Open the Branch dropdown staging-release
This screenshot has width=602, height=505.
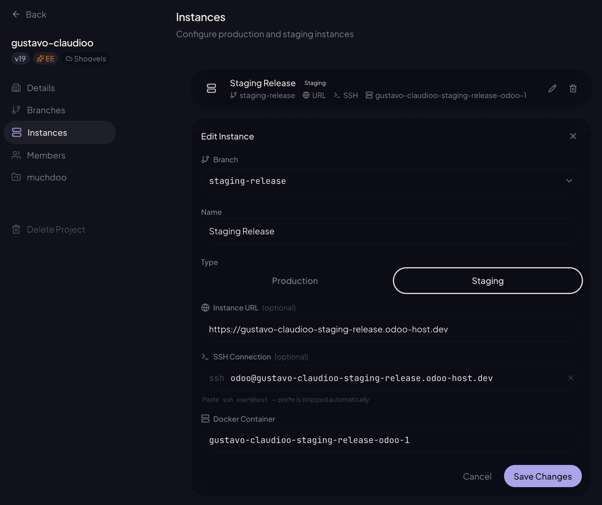391,181
